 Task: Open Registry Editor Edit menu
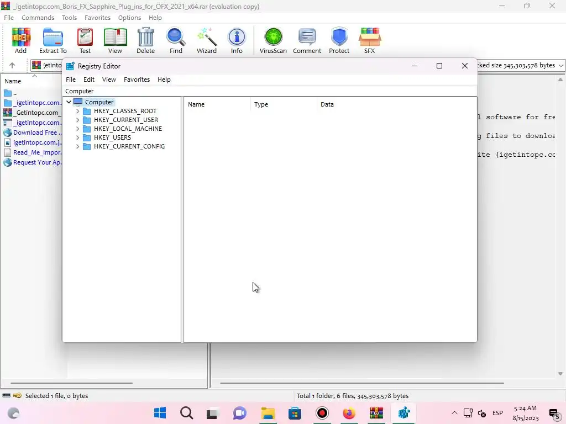point(89,79)
